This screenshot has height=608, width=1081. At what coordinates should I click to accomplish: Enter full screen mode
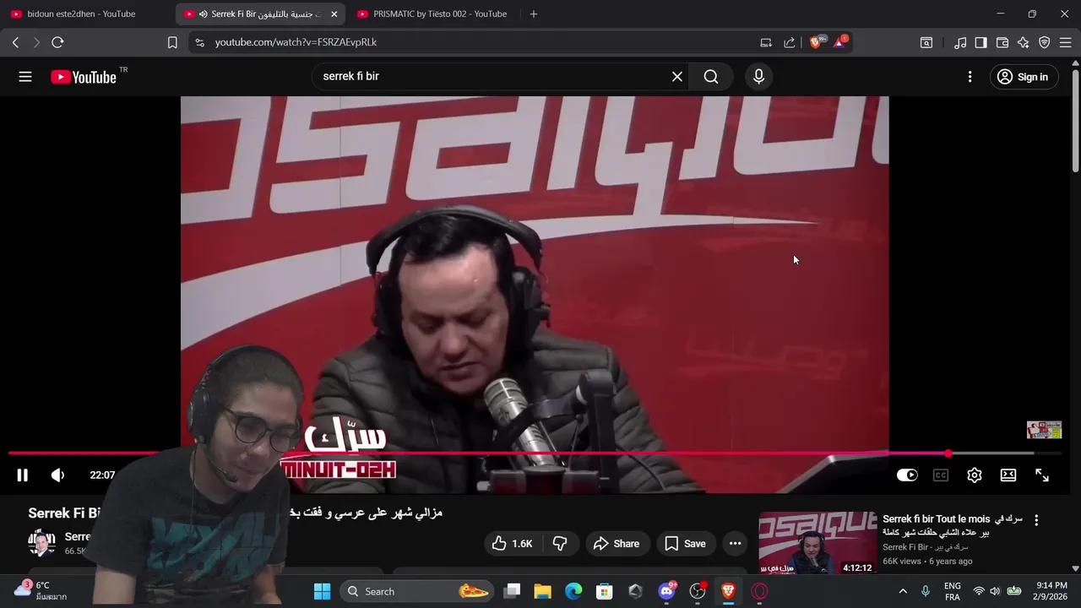pos(1042,475)
